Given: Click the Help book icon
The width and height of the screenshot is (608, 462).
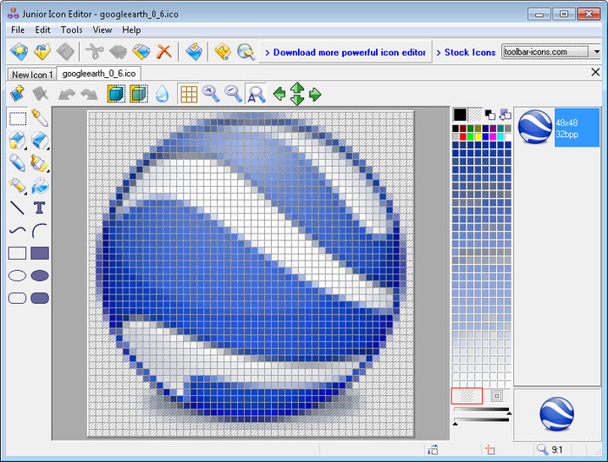Looking at the screenshot, I should pyautogui.click(x=222, y=51).
